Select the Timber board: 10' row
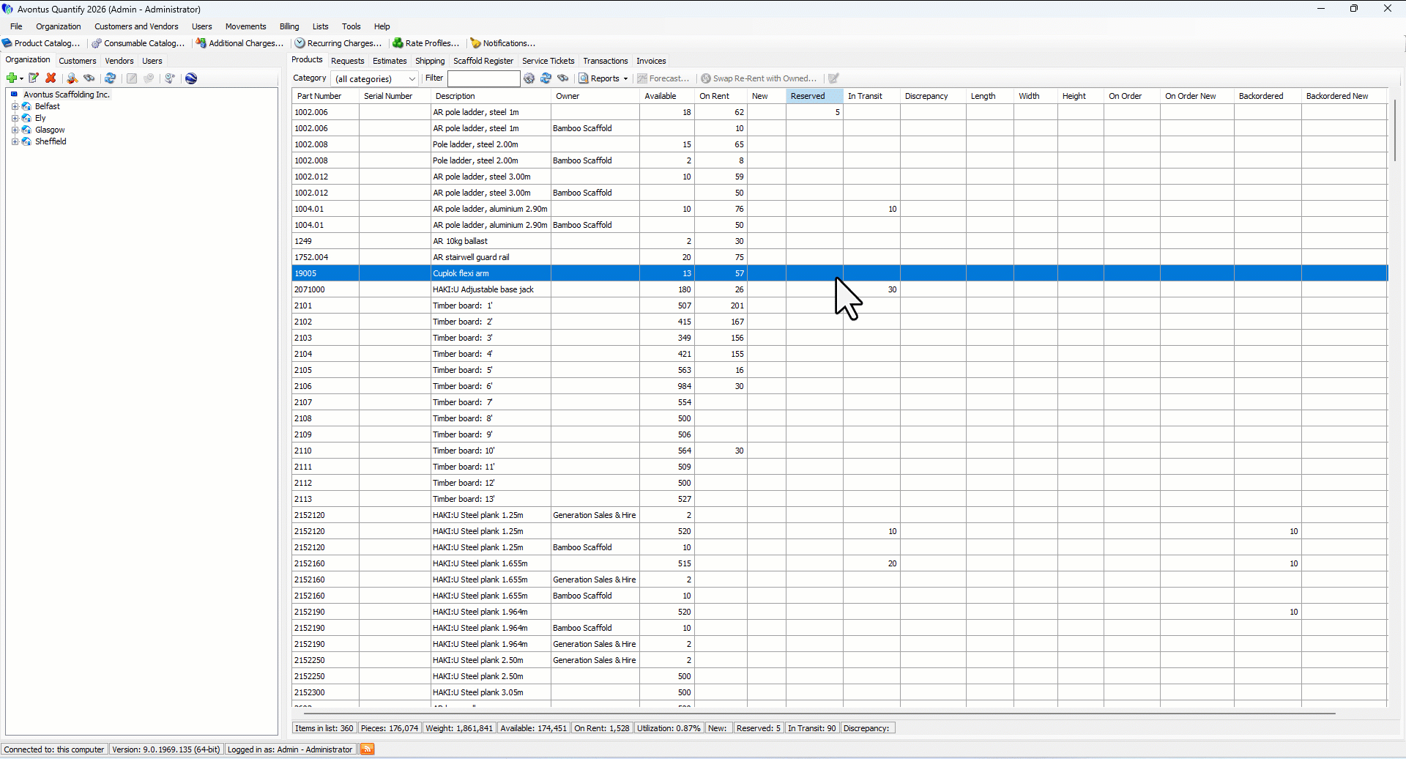1406x759 pixels. point(839,451)
